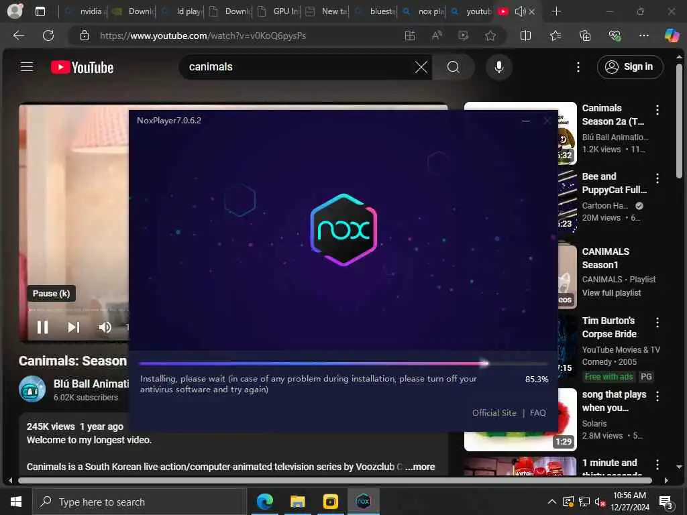This screenshot has height=515, width=687.
Task: Go back with the browser arrow
Action: tap(19, 36)
